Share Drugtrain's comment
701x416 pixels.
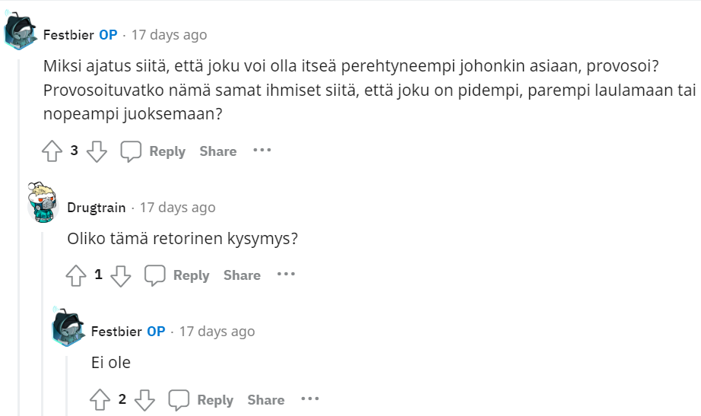pos(242,275)
